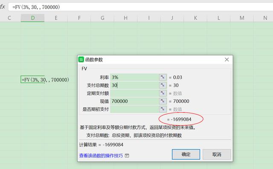This screenshot has height=169, width=273.
Task: Click the 计算结果 = -1699084 text
Action: (101, 145)
